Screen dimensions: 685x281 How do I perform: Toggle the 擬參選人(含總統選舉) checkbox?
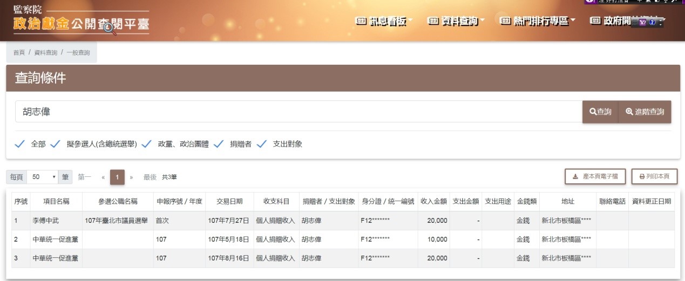tap(55, 144)
